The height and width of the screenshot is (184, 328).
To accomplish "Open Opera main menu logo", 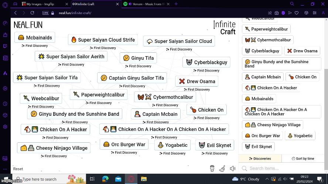I will click(x=5, y=4).
